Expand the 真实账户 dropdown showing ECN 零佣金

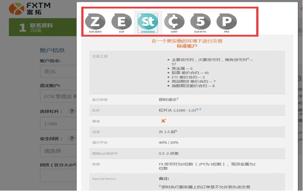point(58,96)
